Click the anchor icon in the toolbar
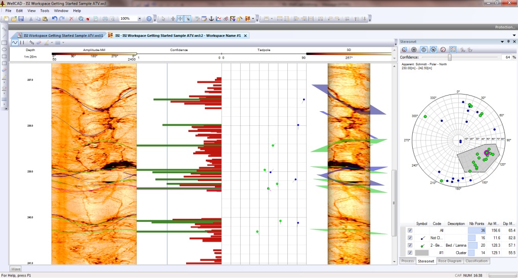This screenshot has width=518, height=278. pos(211,19)
